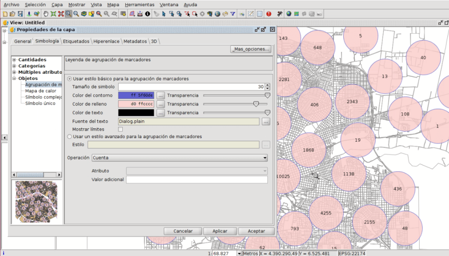Viewport: 449px width, 256px height.
Task: Expand the Categorías tree node
Action: (14, 66)
